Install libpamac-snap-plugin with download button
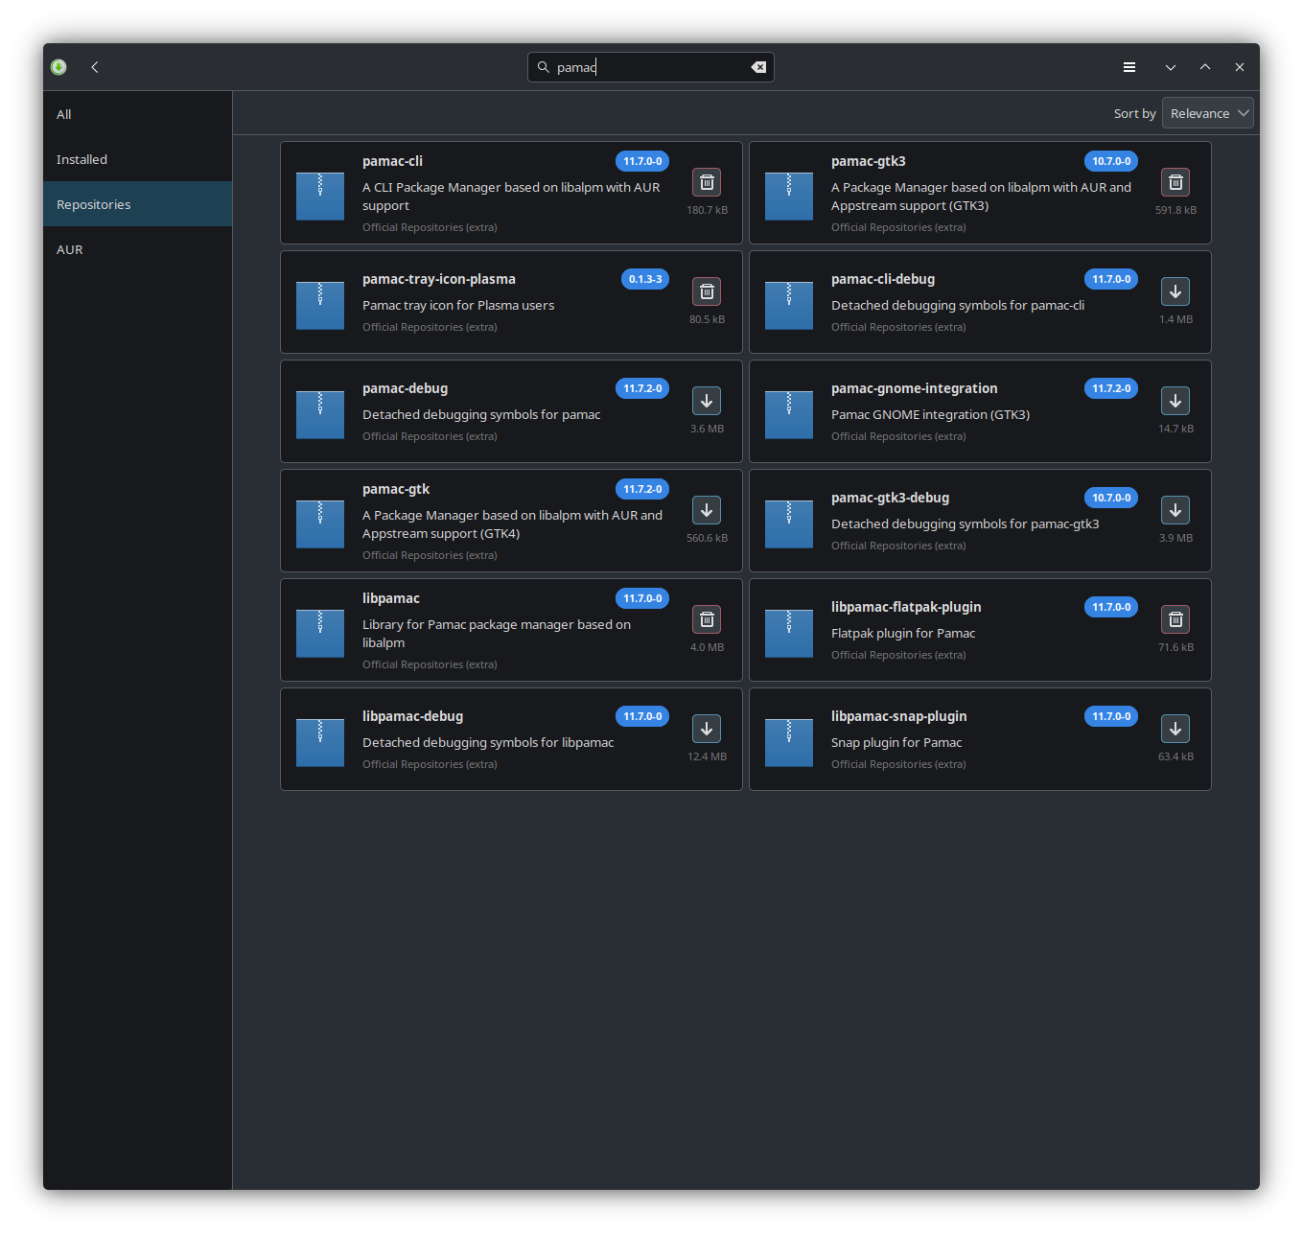The image size is (1303, 1233). click(1175, 729)
